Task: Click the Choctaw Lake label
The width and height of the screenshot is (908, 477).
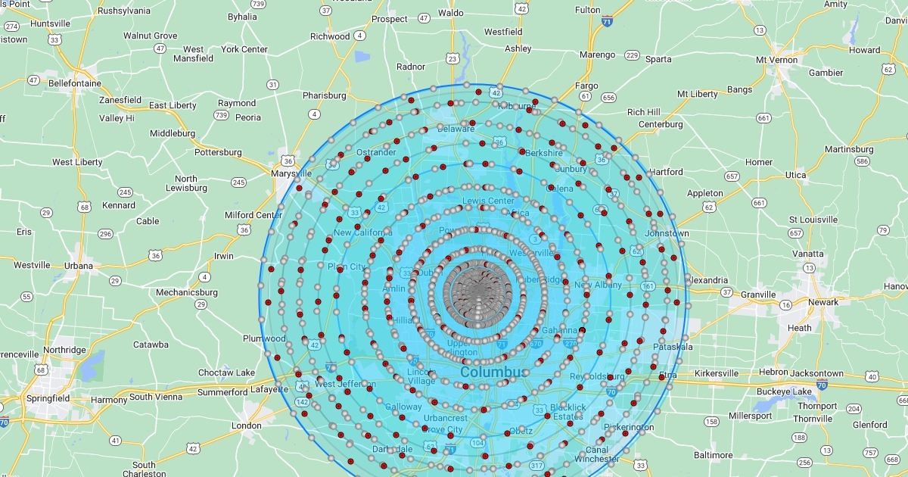Action: point(226,373)
